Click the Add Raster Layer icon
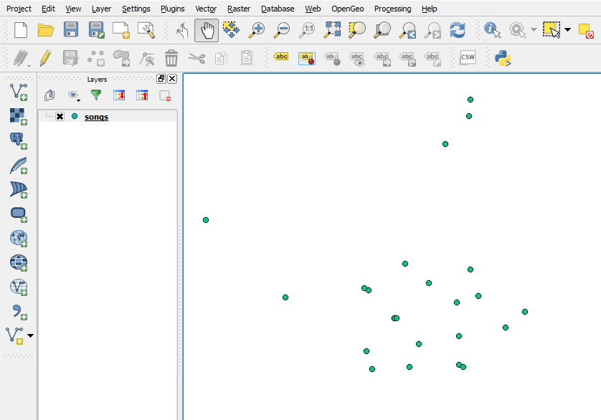 pos(18,115)
